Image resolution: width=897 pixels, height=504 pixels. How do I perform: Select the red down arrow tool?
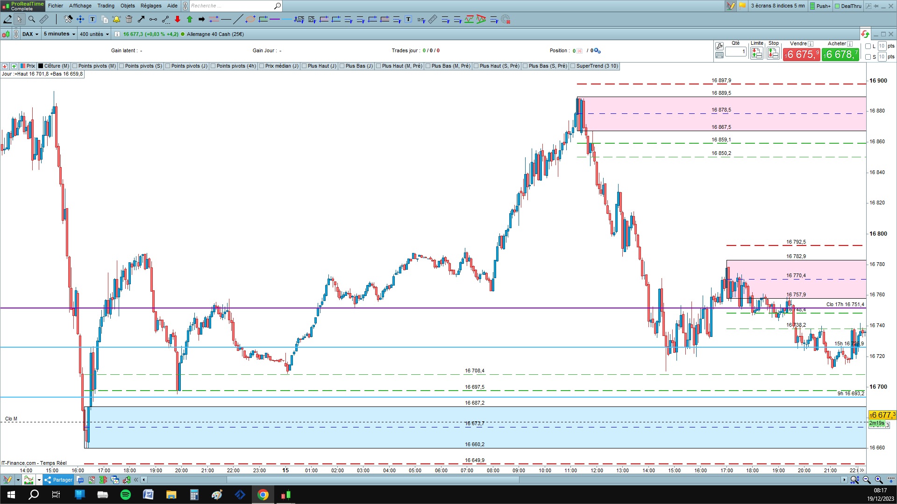pos(178,19)
